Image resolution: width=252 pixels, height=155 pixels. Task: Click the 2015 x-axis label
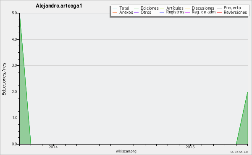click(190, 147)
